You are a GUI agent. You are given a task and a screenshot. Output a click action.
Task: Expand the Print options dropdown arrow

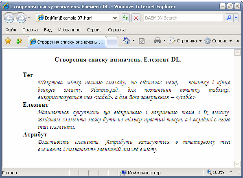164,41
